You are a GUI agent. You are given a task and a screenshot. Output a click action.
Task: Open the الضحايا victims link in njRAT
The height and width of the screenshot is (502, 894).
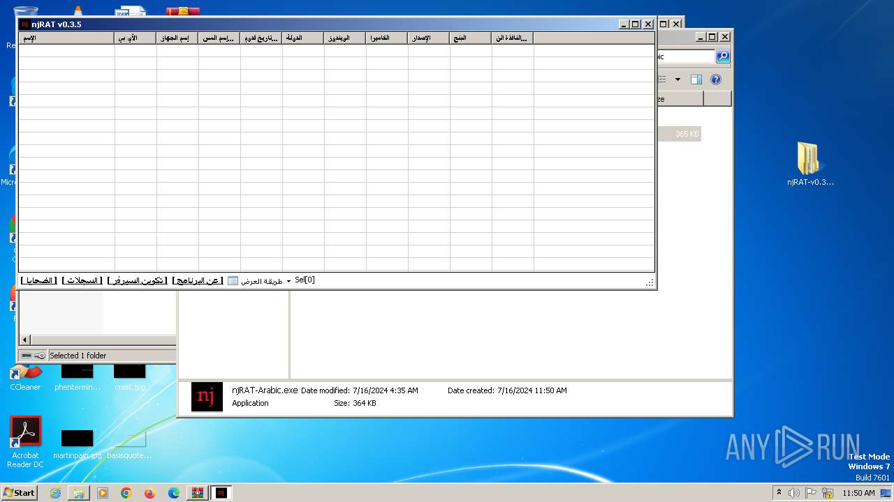tap(38, 280)
